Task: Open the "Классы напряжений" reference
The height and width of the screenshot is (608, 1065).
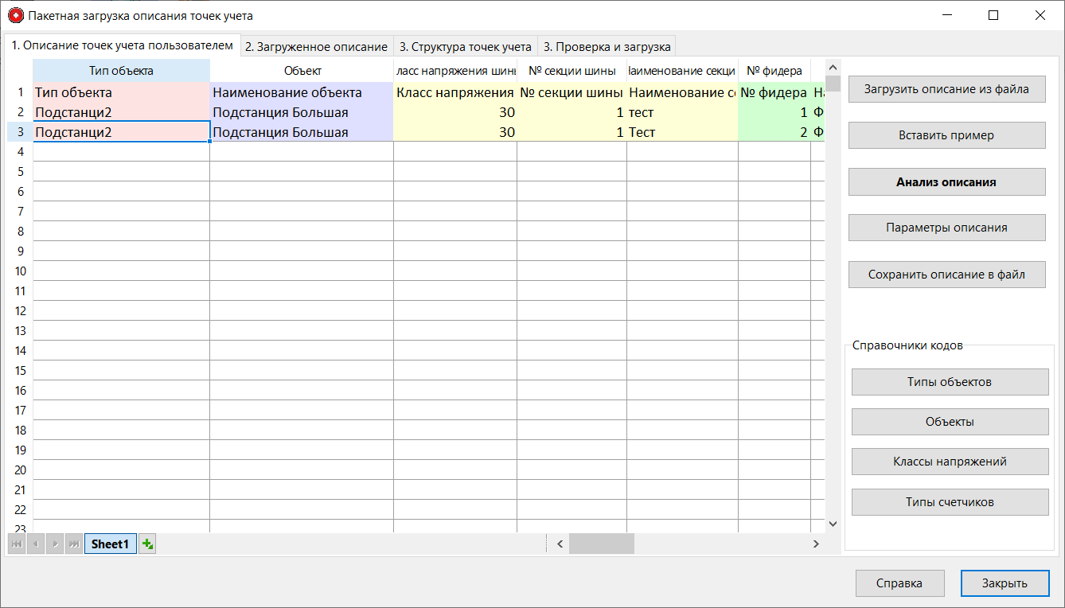Action: 950,462
